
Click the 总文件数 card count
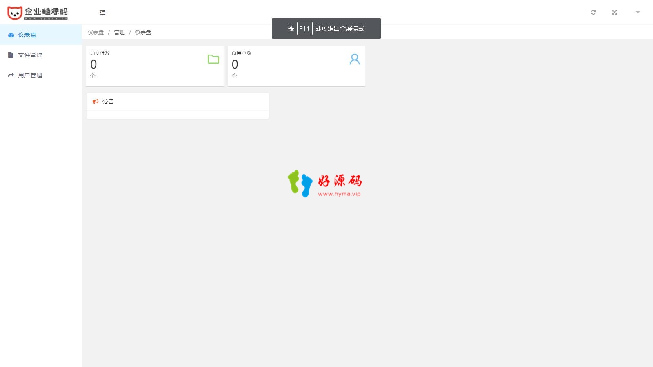tap(93, 64)
